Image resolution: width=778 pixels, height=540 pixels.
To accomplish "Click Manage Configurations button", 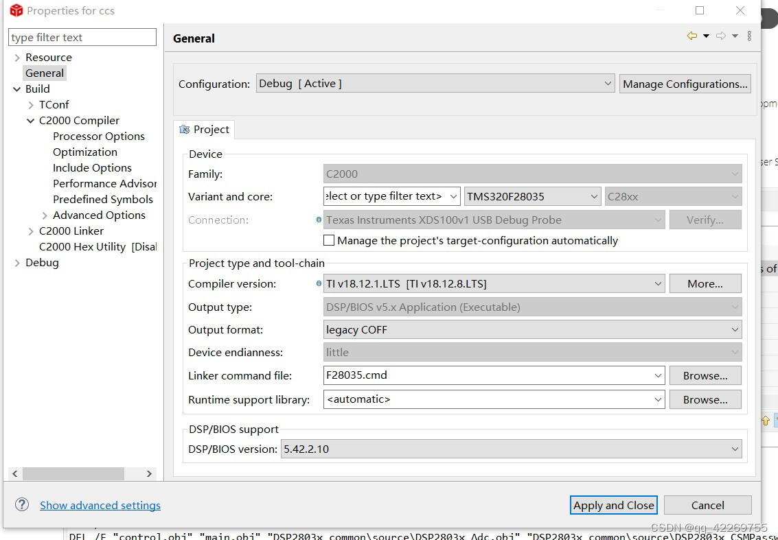I will [685, 83].
